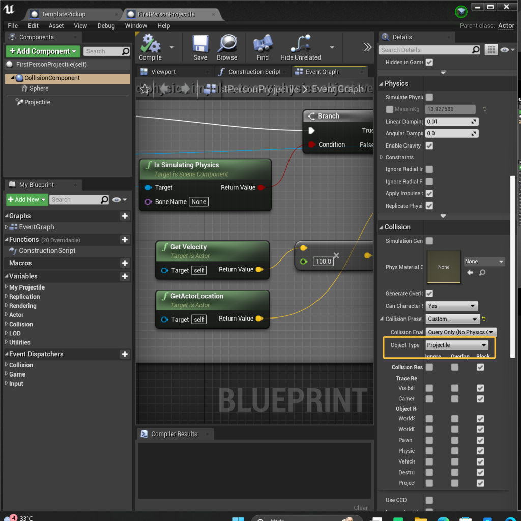Image resolution: width=521 pixels, height=521 pixels.
Task: Open source control status icon
Action: [461, 12]
